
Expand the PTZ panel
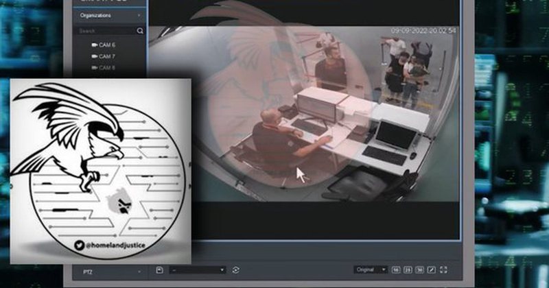[110, 271]
